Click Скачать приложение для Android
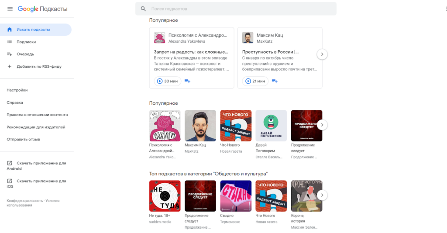Image resolution: width=447 pixels, height=233 pixels. point(36,166)
